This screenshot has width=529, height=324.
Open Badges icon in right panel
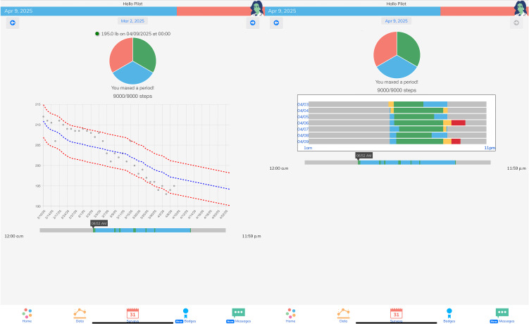pos(449,313)
